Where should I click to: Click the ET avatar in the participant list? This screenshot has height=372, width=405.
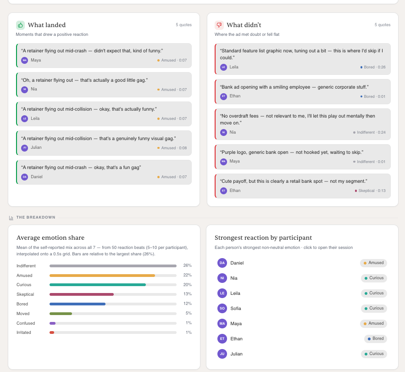222,338
